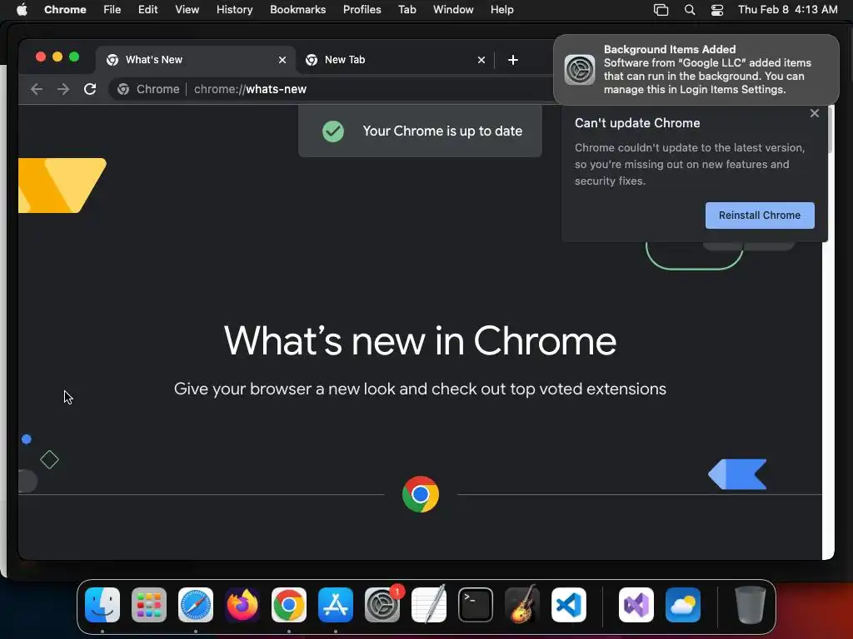Open the Profiles menu

pos(362,10)
